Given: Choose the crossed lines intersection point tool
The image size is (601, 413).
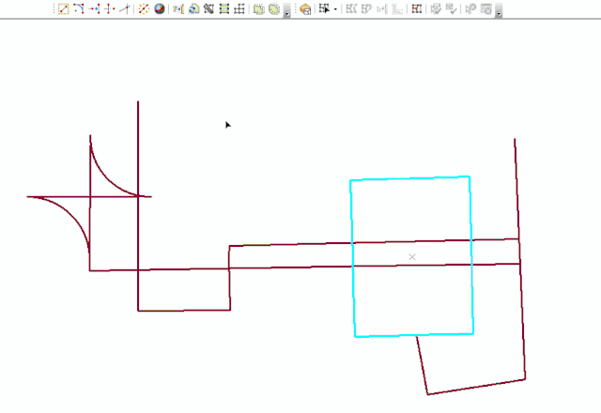Looking at the screenshot, I should [109, 8].
